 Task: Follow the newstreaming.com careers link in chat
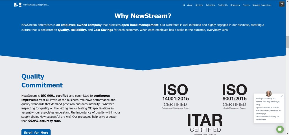[268, 116]
